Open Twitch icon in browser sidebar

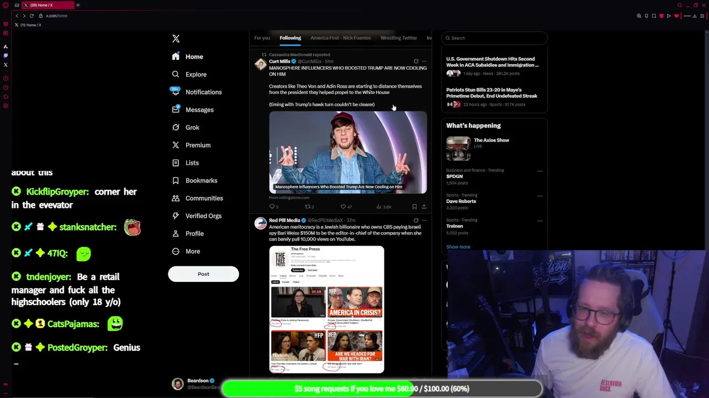click(x=6, y=55)
